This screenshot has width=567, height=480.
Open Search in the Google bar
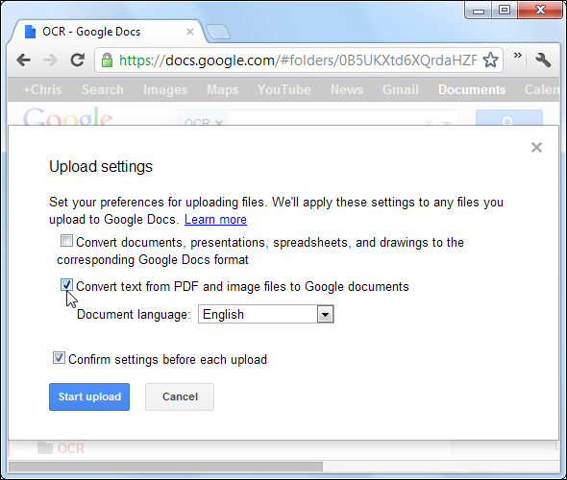click(x=103, y=89)
